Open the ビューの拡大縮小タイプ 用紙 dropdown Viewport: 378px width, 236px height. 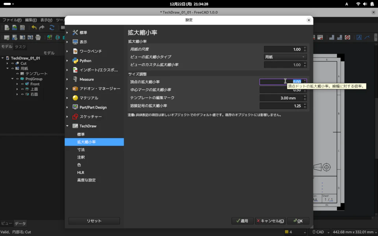(x=285, y=57)
